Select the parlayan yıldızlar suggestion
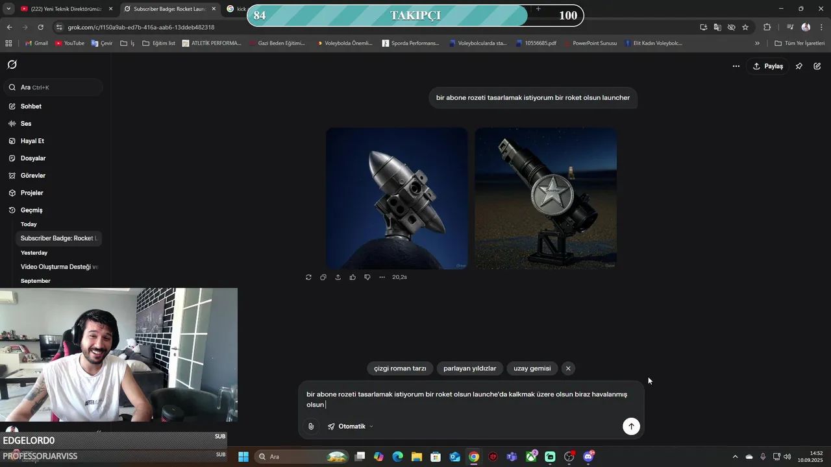This screenshot has width=831, height=467. click(470, 368)
